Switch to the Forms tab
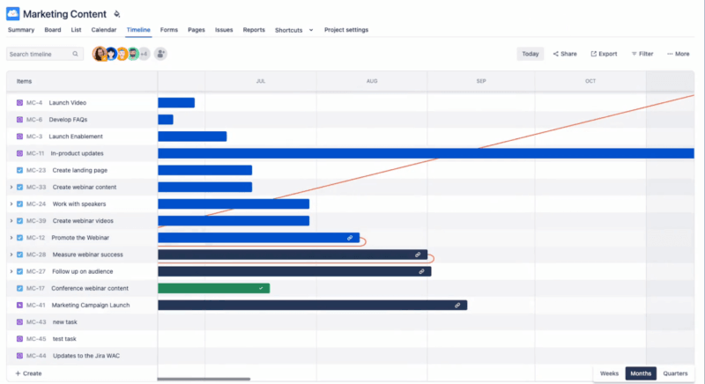 pyautogui.click(x=169, y=30)
